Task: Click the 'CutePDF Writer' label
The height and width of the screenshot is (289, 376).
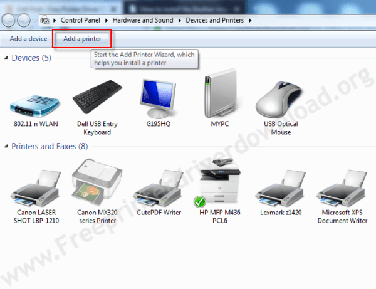Action: [159, 213]
